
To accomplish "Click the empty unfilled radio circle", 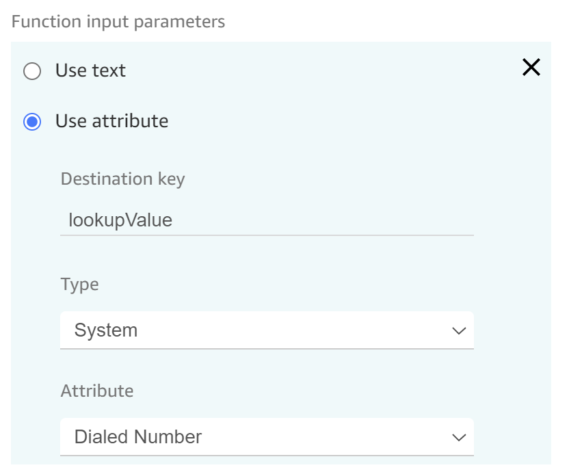I will pyautogui.click(x=32, y=71).
